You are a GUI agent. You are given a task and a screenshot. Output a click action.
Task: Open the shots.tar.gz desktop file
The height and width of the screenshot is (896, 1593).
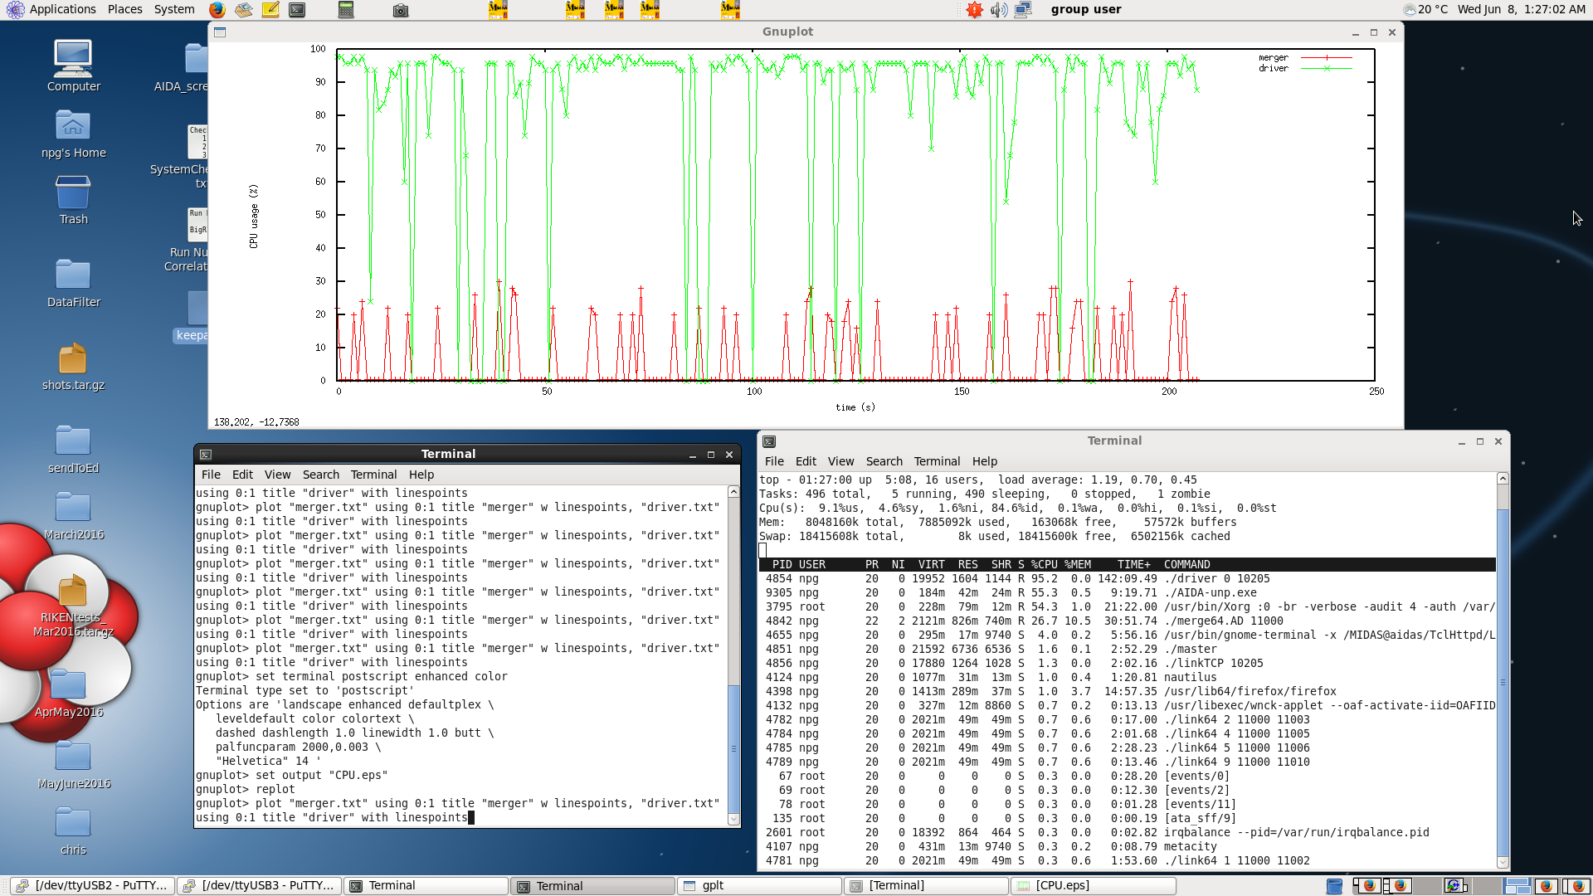(73, 360)
